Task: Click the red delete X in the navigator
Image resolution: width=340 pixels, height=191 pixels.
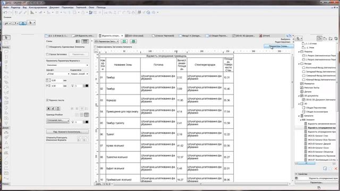Action: 336,168
